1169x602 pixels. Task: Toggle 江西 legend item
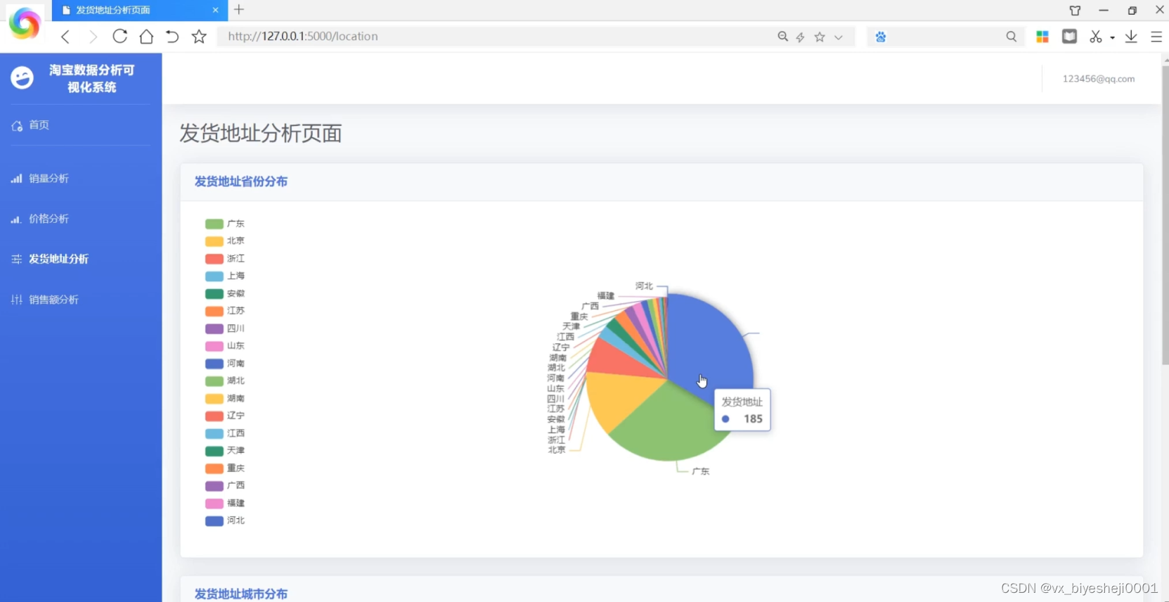225,433
